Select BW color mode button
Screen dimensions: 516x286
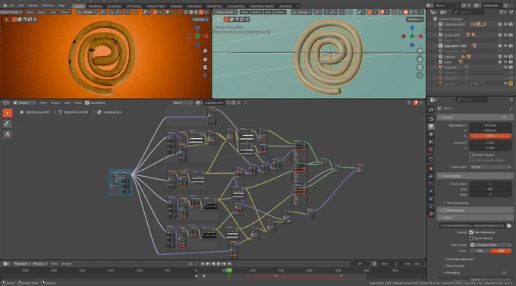click(x=480, y=251)
